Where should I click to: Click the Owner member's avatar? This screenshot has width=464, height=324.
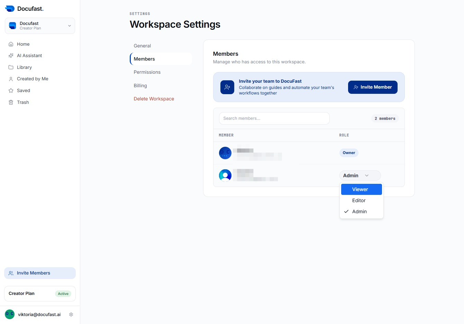(x=225, y=153)
